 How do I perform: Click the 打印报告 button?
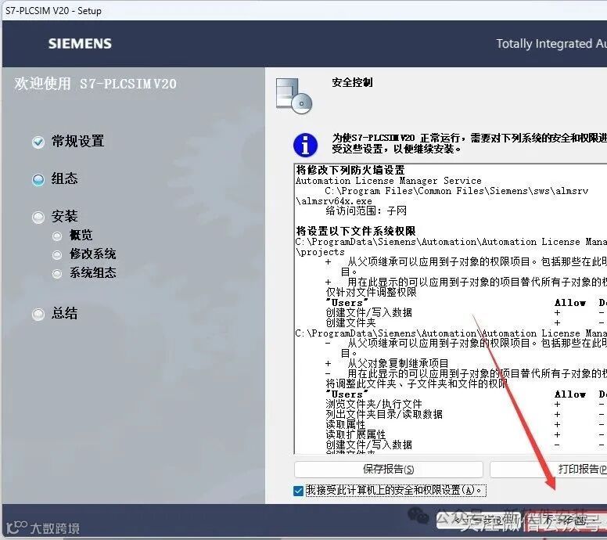[548, 470]
